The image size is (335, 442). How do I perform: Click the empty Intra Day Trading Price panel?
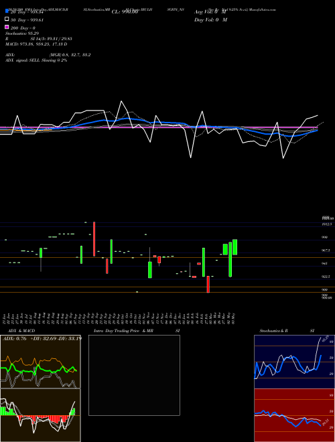(x=134, y=375)
